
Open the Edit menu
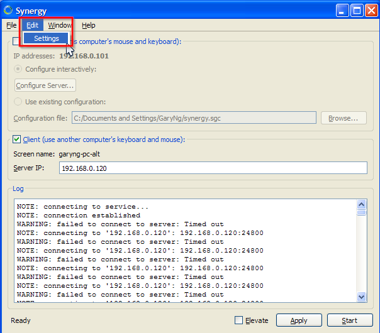(x=33, y=25)
